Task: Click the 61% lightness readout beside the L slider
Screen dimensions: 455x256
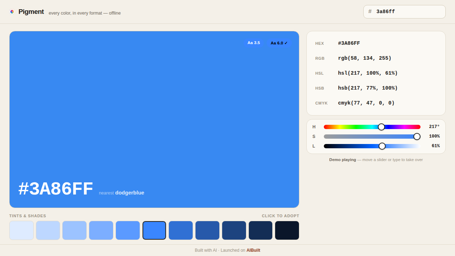Action: [x=435, y=146]
